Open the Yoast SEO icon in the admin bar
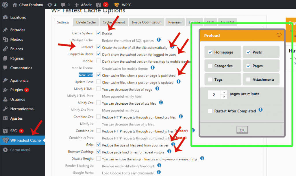 pos(99,5)
